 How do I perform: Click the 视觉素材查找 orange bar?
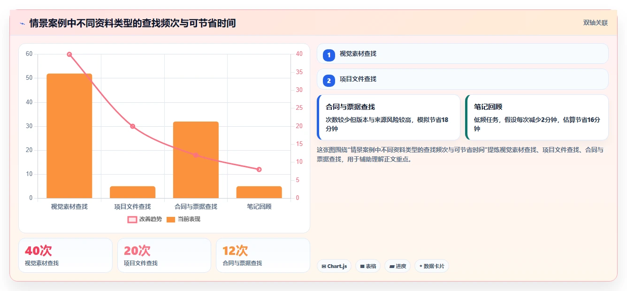point(69,136)
